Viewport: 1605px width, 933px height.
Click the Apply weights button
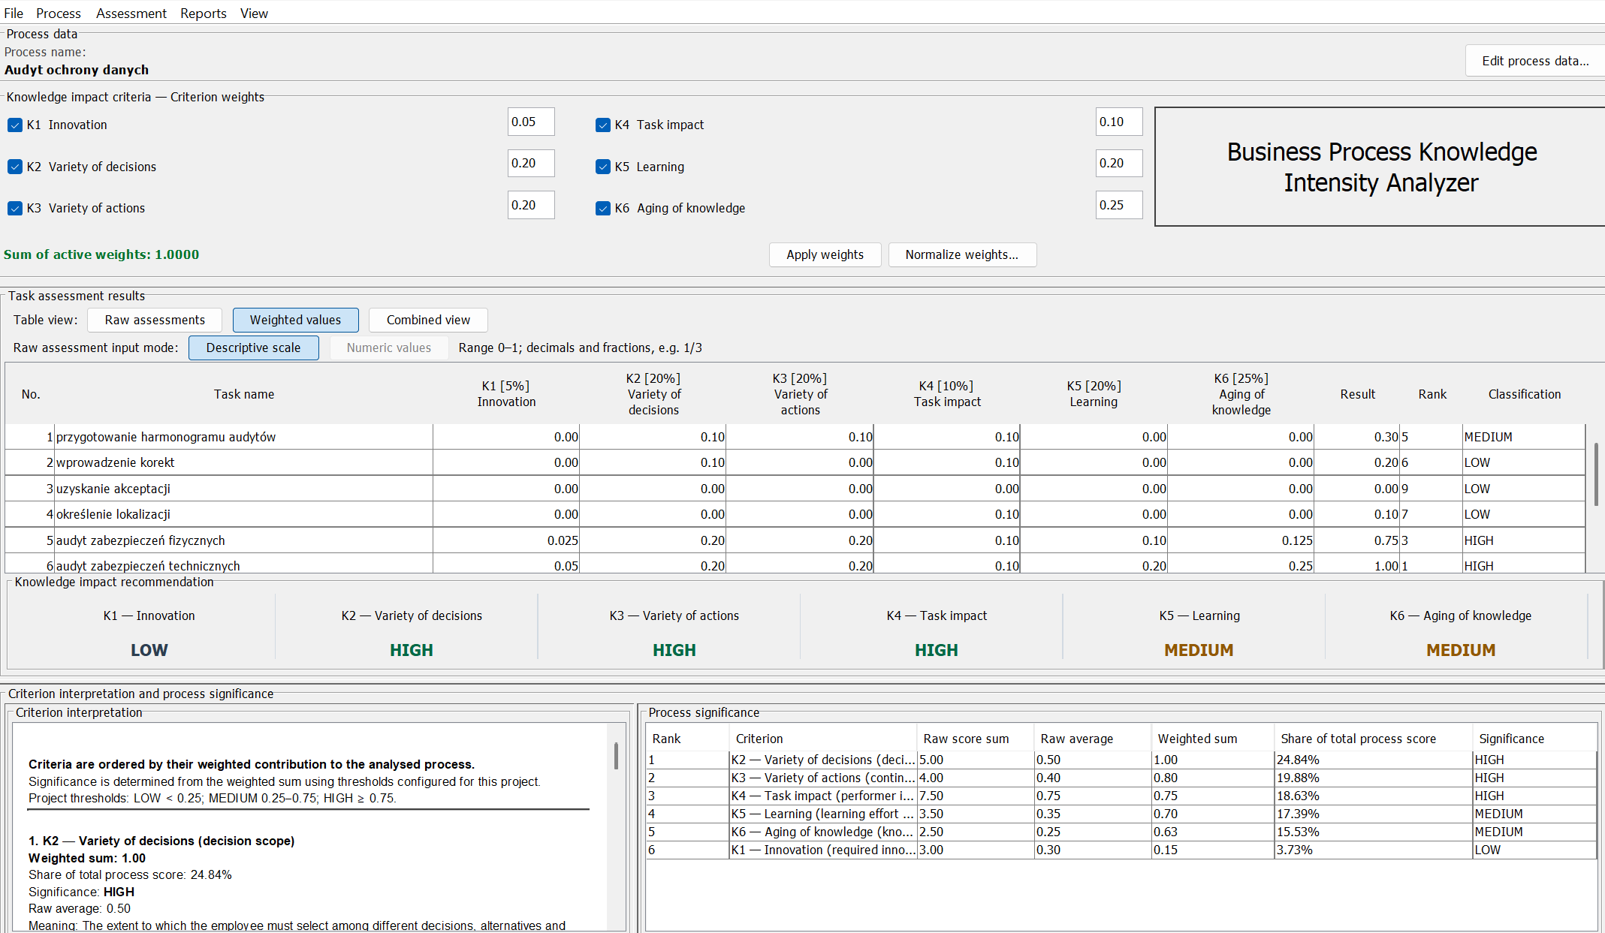(x=825, y=254)
